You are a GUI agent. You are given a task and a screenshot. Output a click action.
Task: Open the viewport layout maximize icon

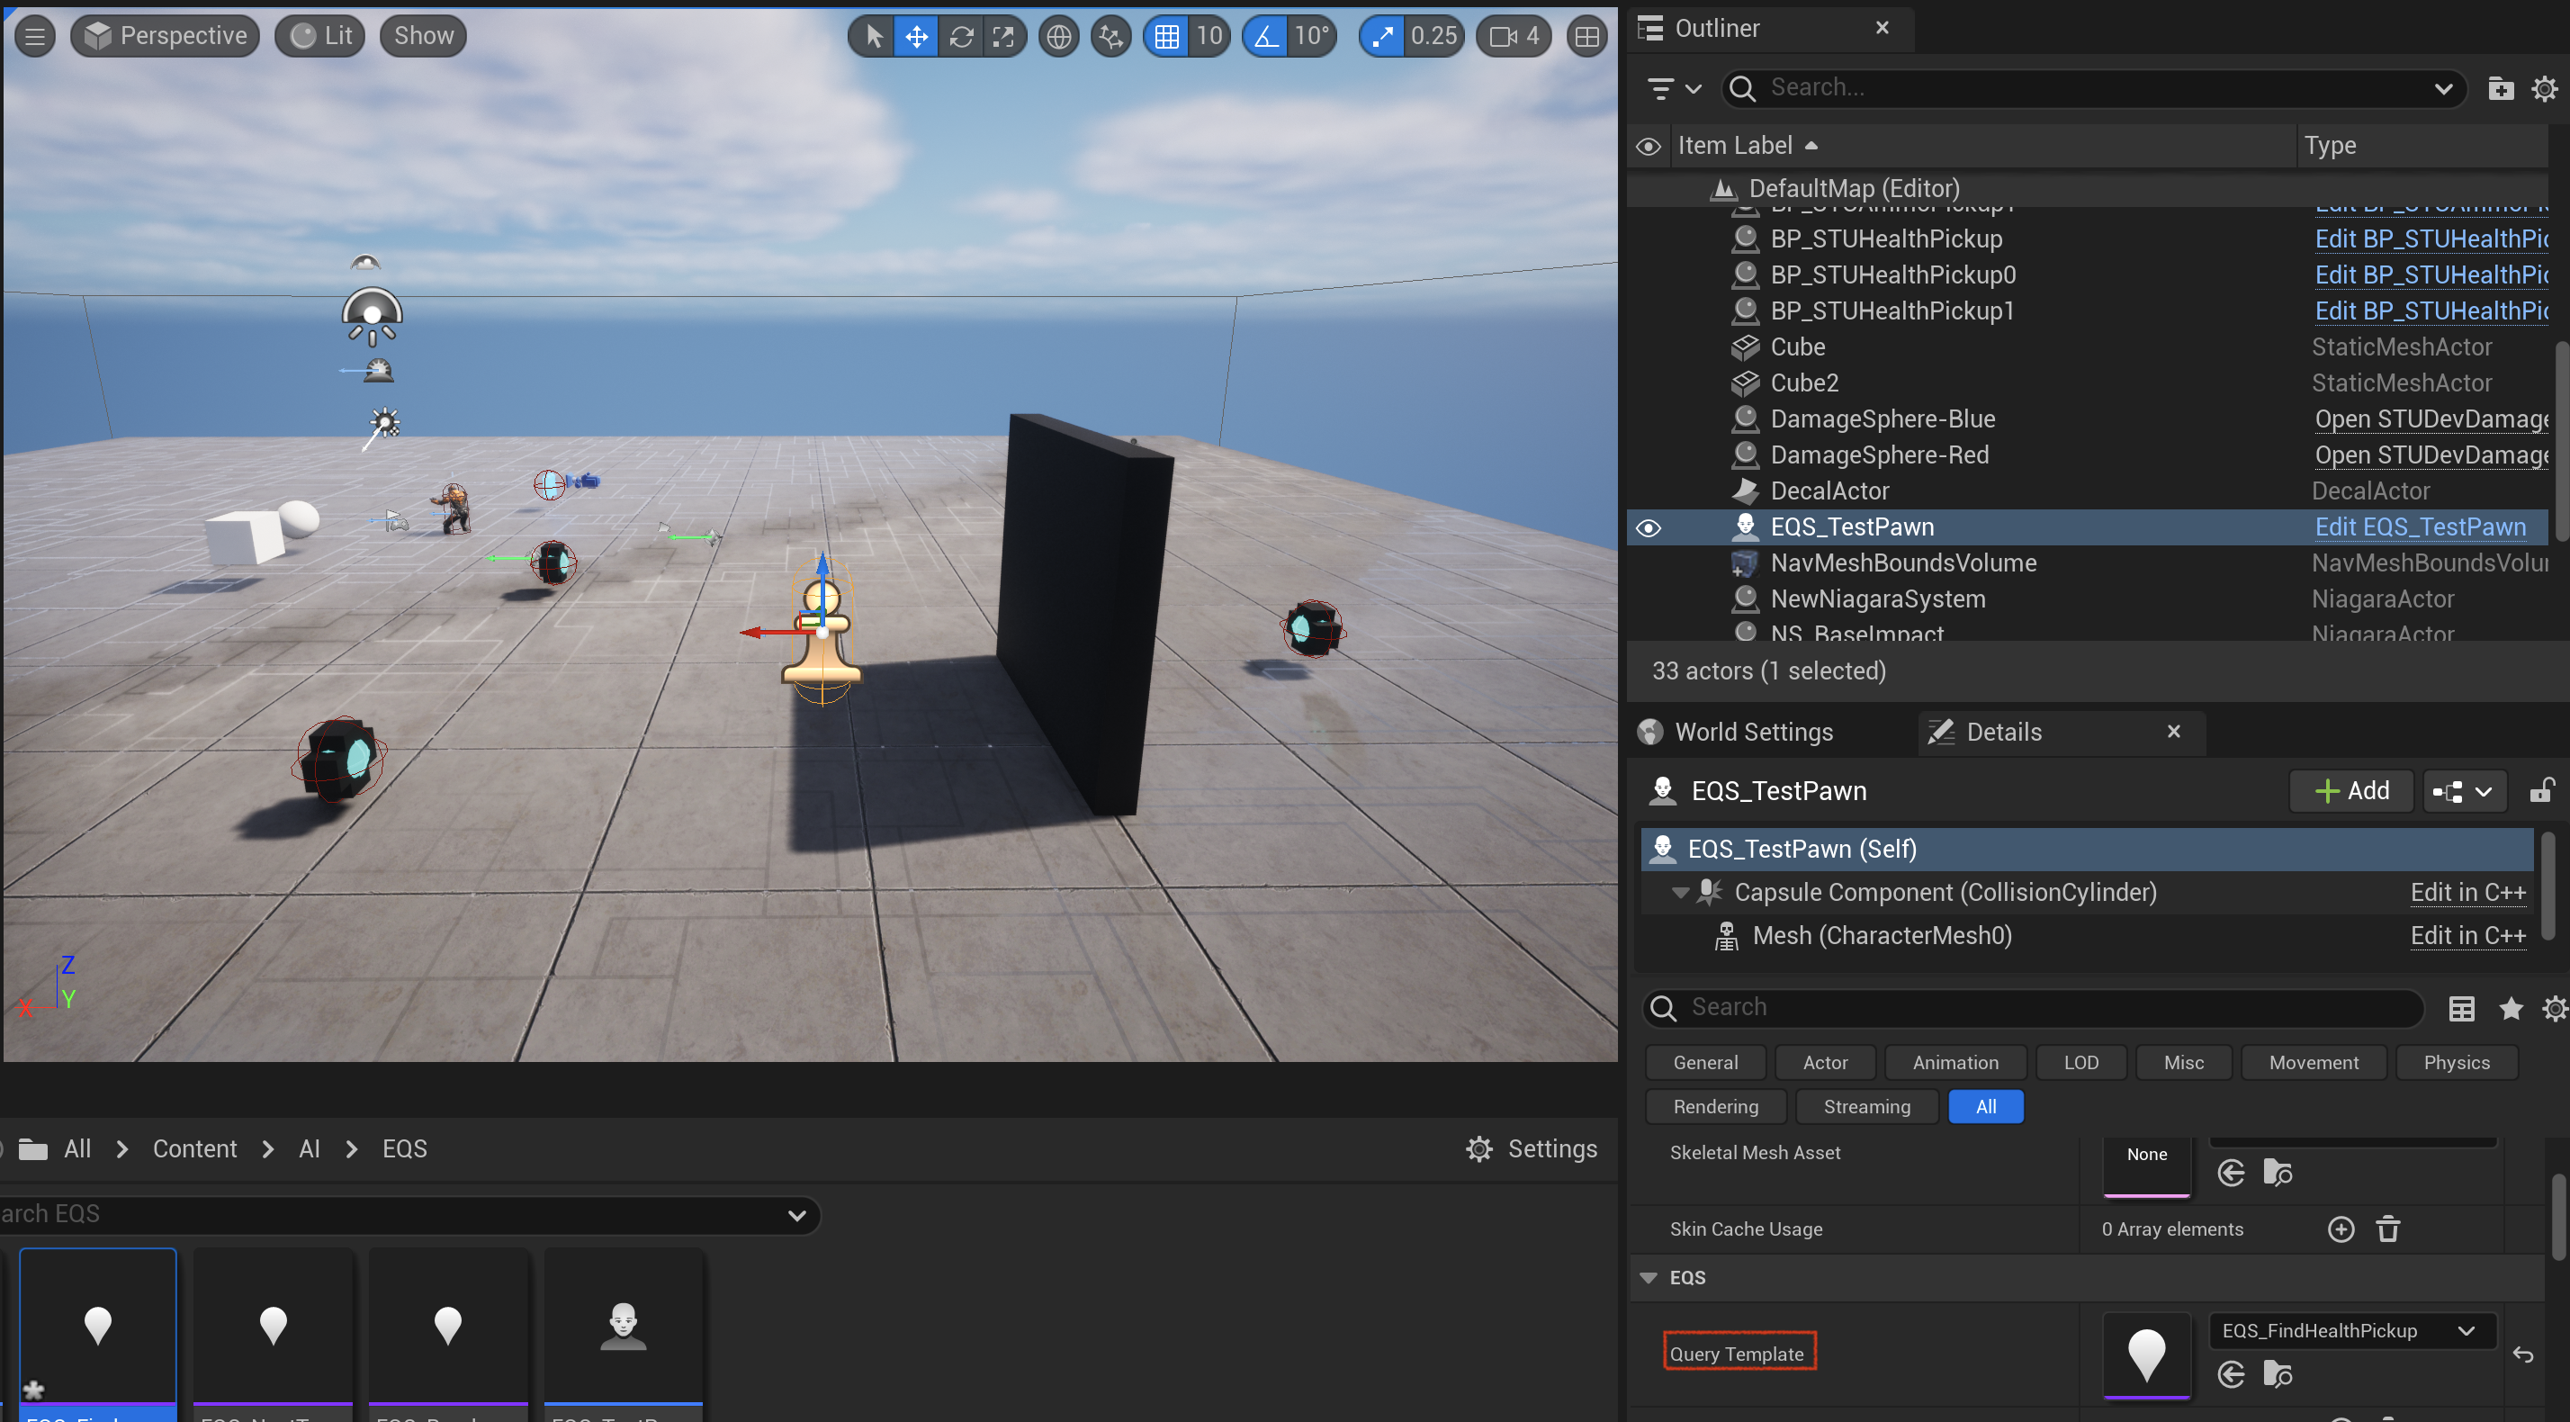[x=1586, y=37]
